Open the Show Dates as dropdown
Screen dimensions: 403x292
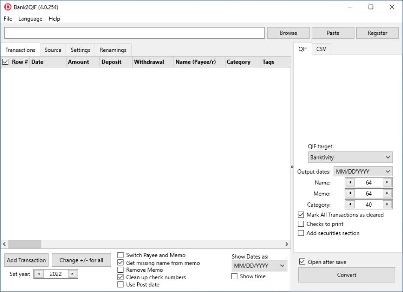point(259,266)
